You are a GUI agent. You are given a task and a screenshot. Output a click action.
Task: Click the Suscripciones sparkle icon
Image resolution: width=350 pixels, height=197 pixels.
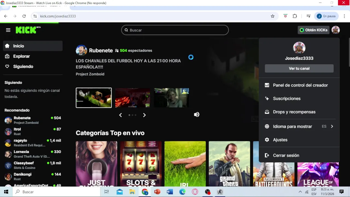(267, 99)
